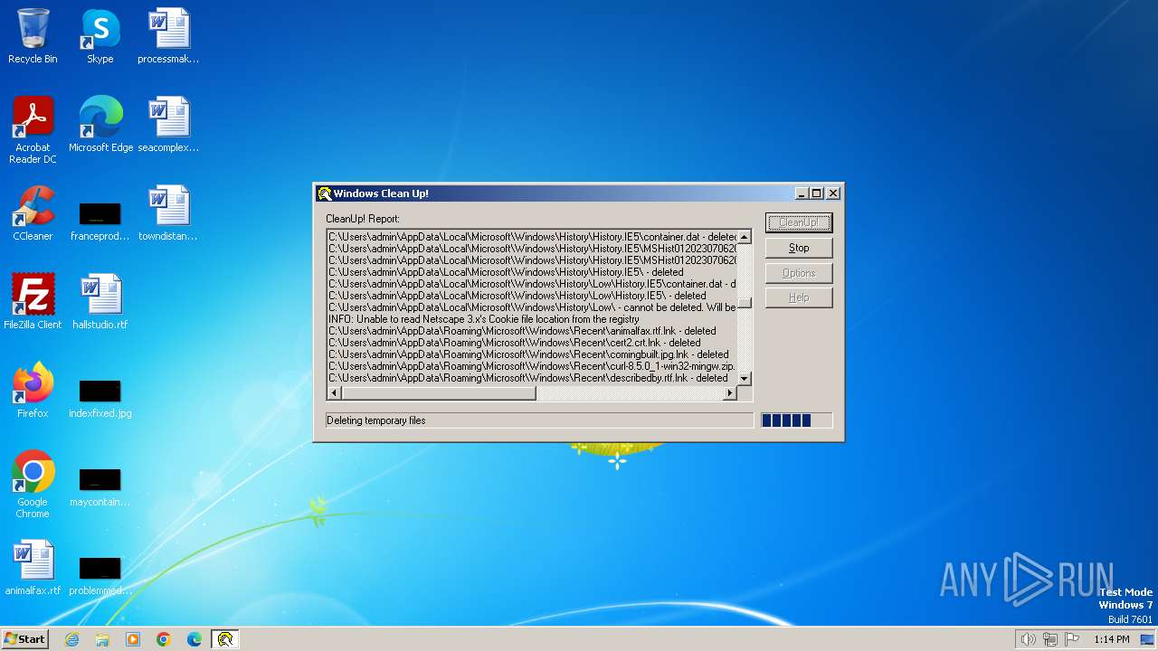The image size is (1158, 651).
Task: Select the animalfax.rtf.lnk deleted line
Action: click(x=522, y=331)
